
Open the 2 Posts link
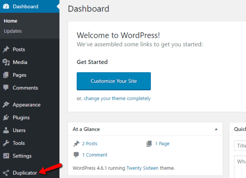[x=89, y=144]
